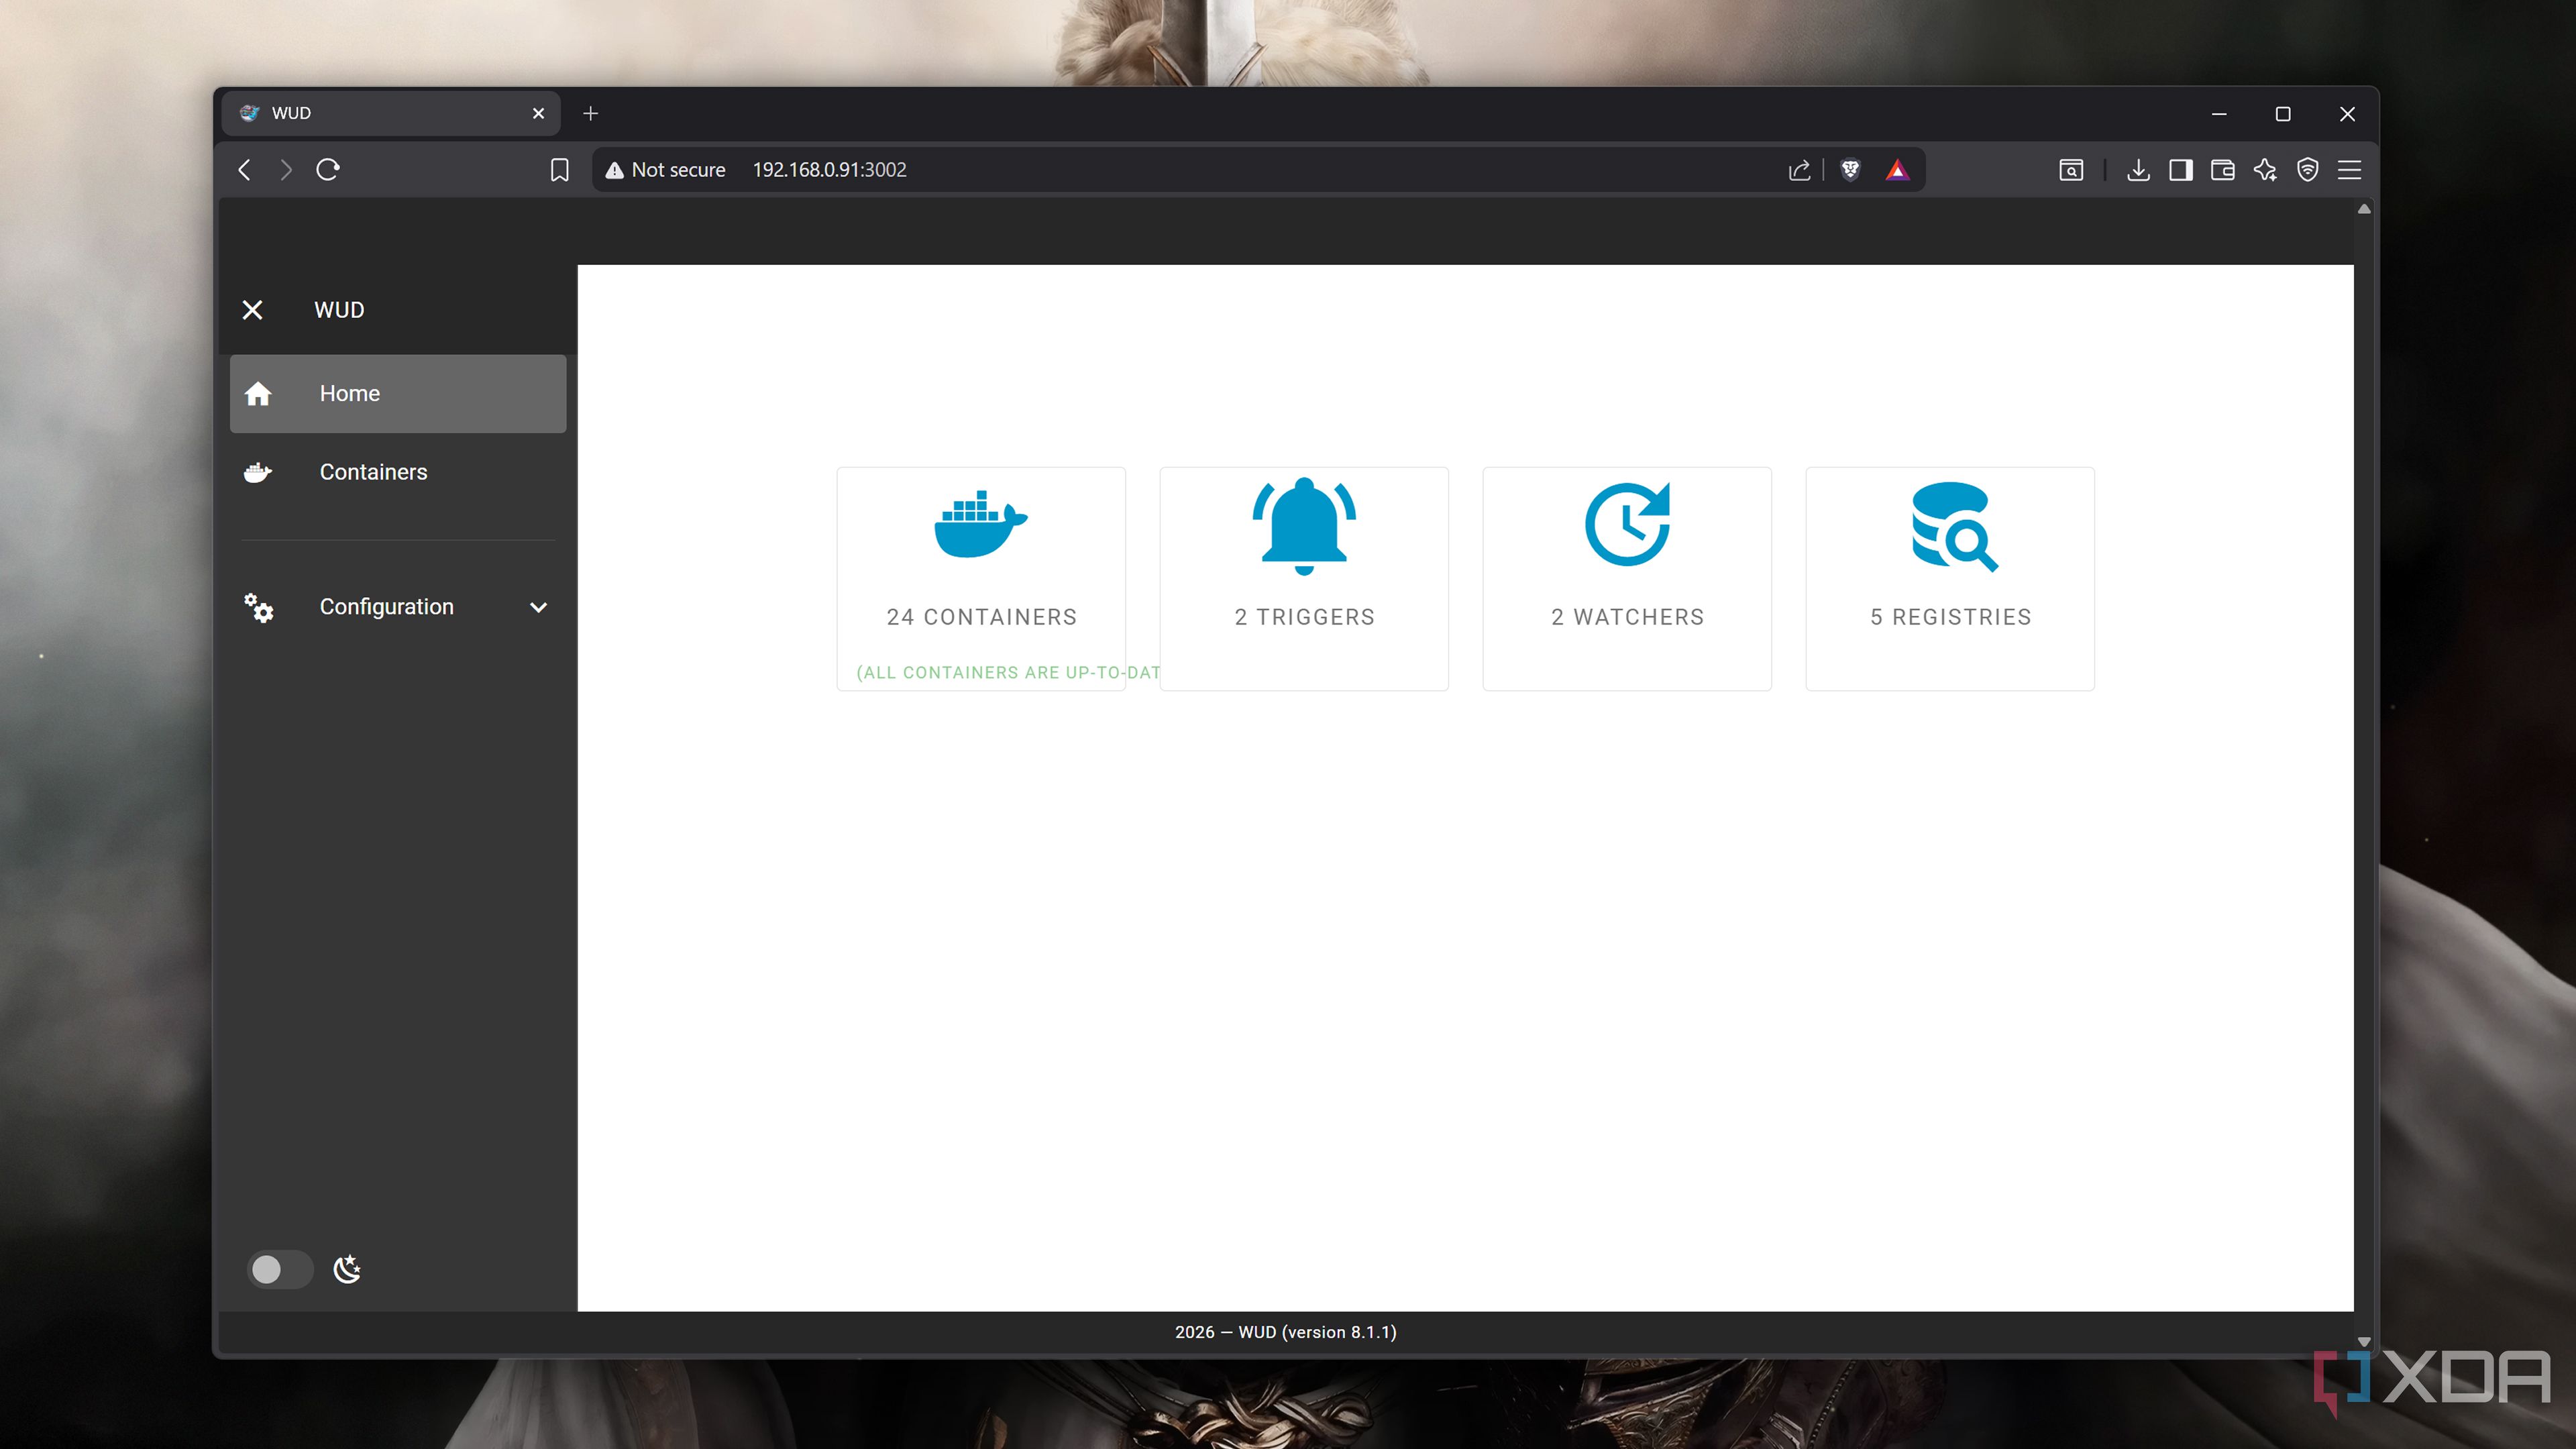Open a new browser tab
Viewport: 2576px width, 1449px height.
pyautogui.click(x=590, y=113)
